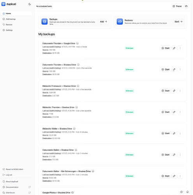The width and height of the screenshot is (193, 195).
Task: Open the Documentation external link
Action: (16, 187)
